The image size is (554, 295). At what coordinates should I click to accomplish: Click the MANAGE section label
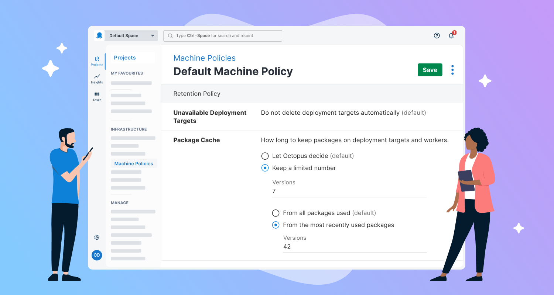(x=120, y=203)
